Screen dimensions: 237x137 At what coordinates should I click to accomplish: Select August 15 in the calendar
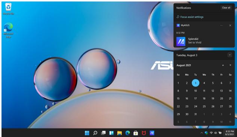[178, 98]
